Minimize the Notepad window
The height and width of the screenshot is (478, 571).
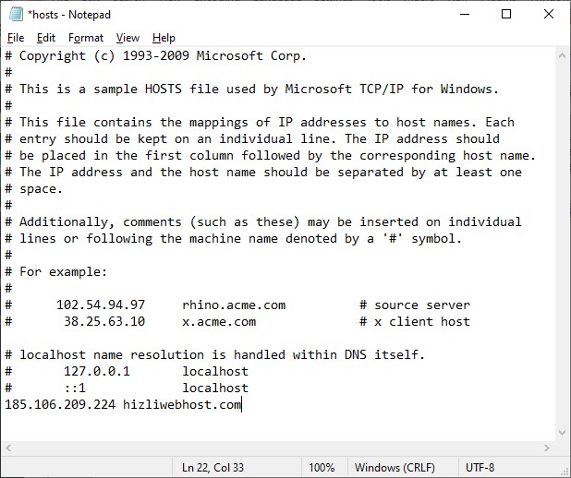point(465,14)
